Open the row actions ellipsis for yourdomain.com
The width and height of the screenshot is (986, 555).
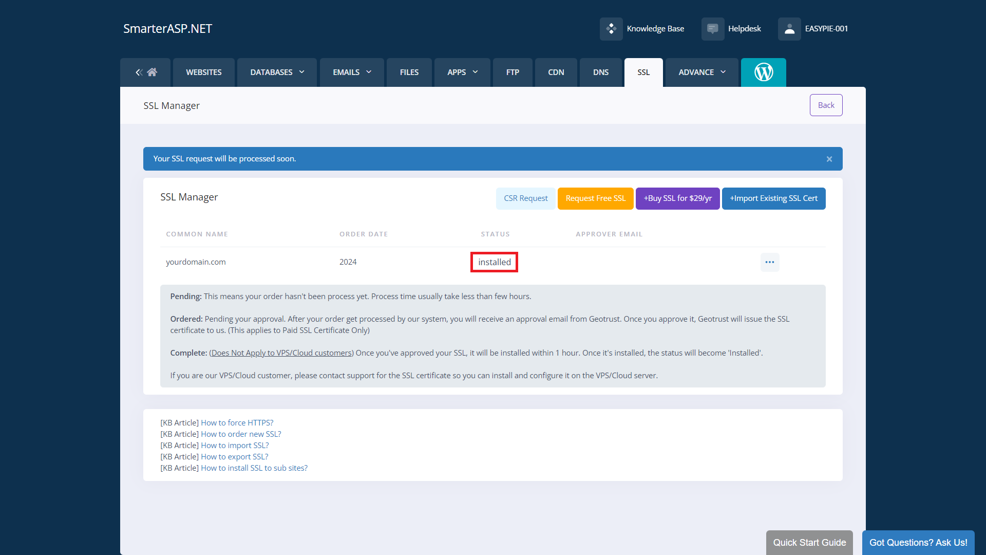[770, 262]
